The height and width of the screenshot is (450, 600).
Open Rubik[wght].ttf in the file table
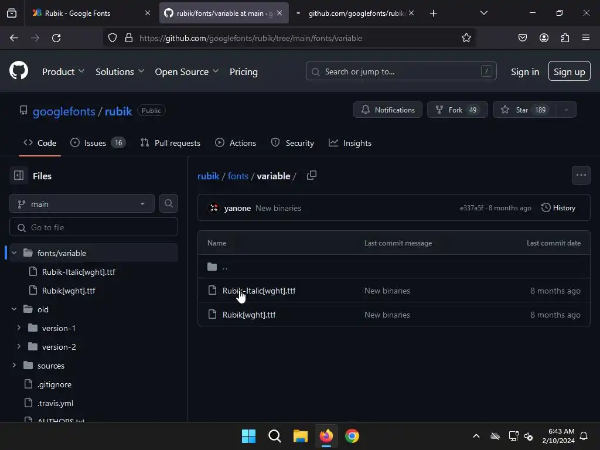click(x=249, y=315)
